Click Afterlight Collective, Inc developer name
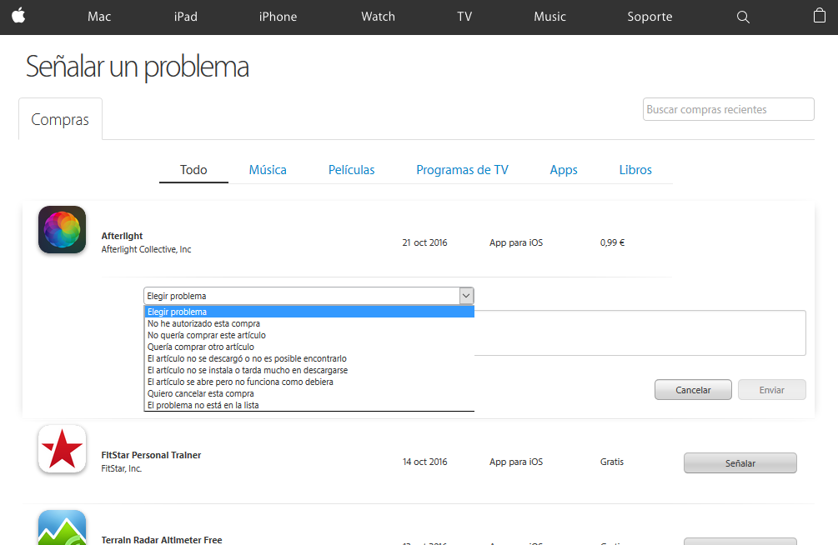 [146, 249]
